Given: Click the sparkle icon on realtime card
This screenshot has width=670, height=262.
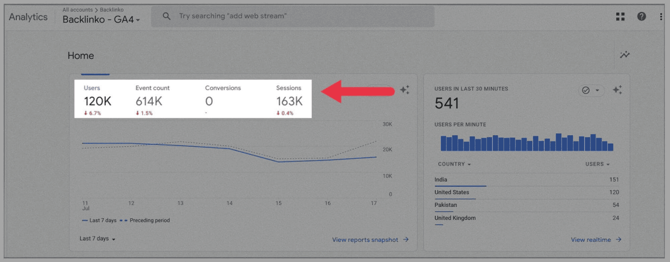Looking at the screenshot, I should point(617,90).
